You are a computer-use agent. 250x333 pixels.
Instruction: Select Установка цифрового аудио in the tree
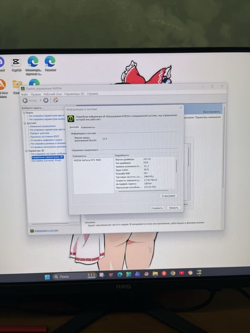pyautogui.click(x=46, y=140)
